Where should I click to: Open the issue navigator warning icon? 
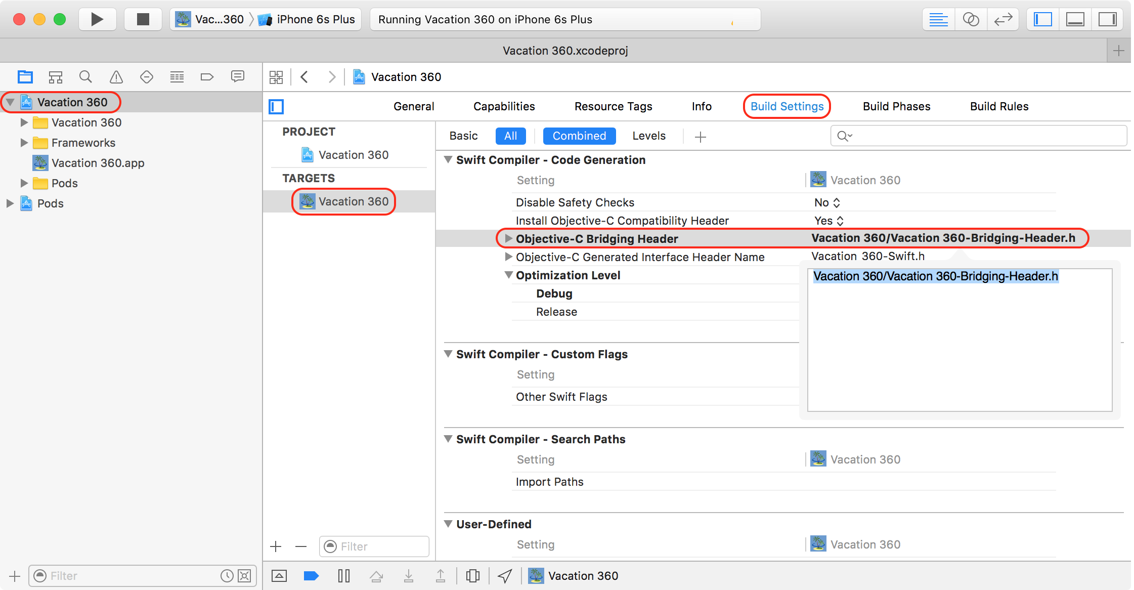(116, 77)
